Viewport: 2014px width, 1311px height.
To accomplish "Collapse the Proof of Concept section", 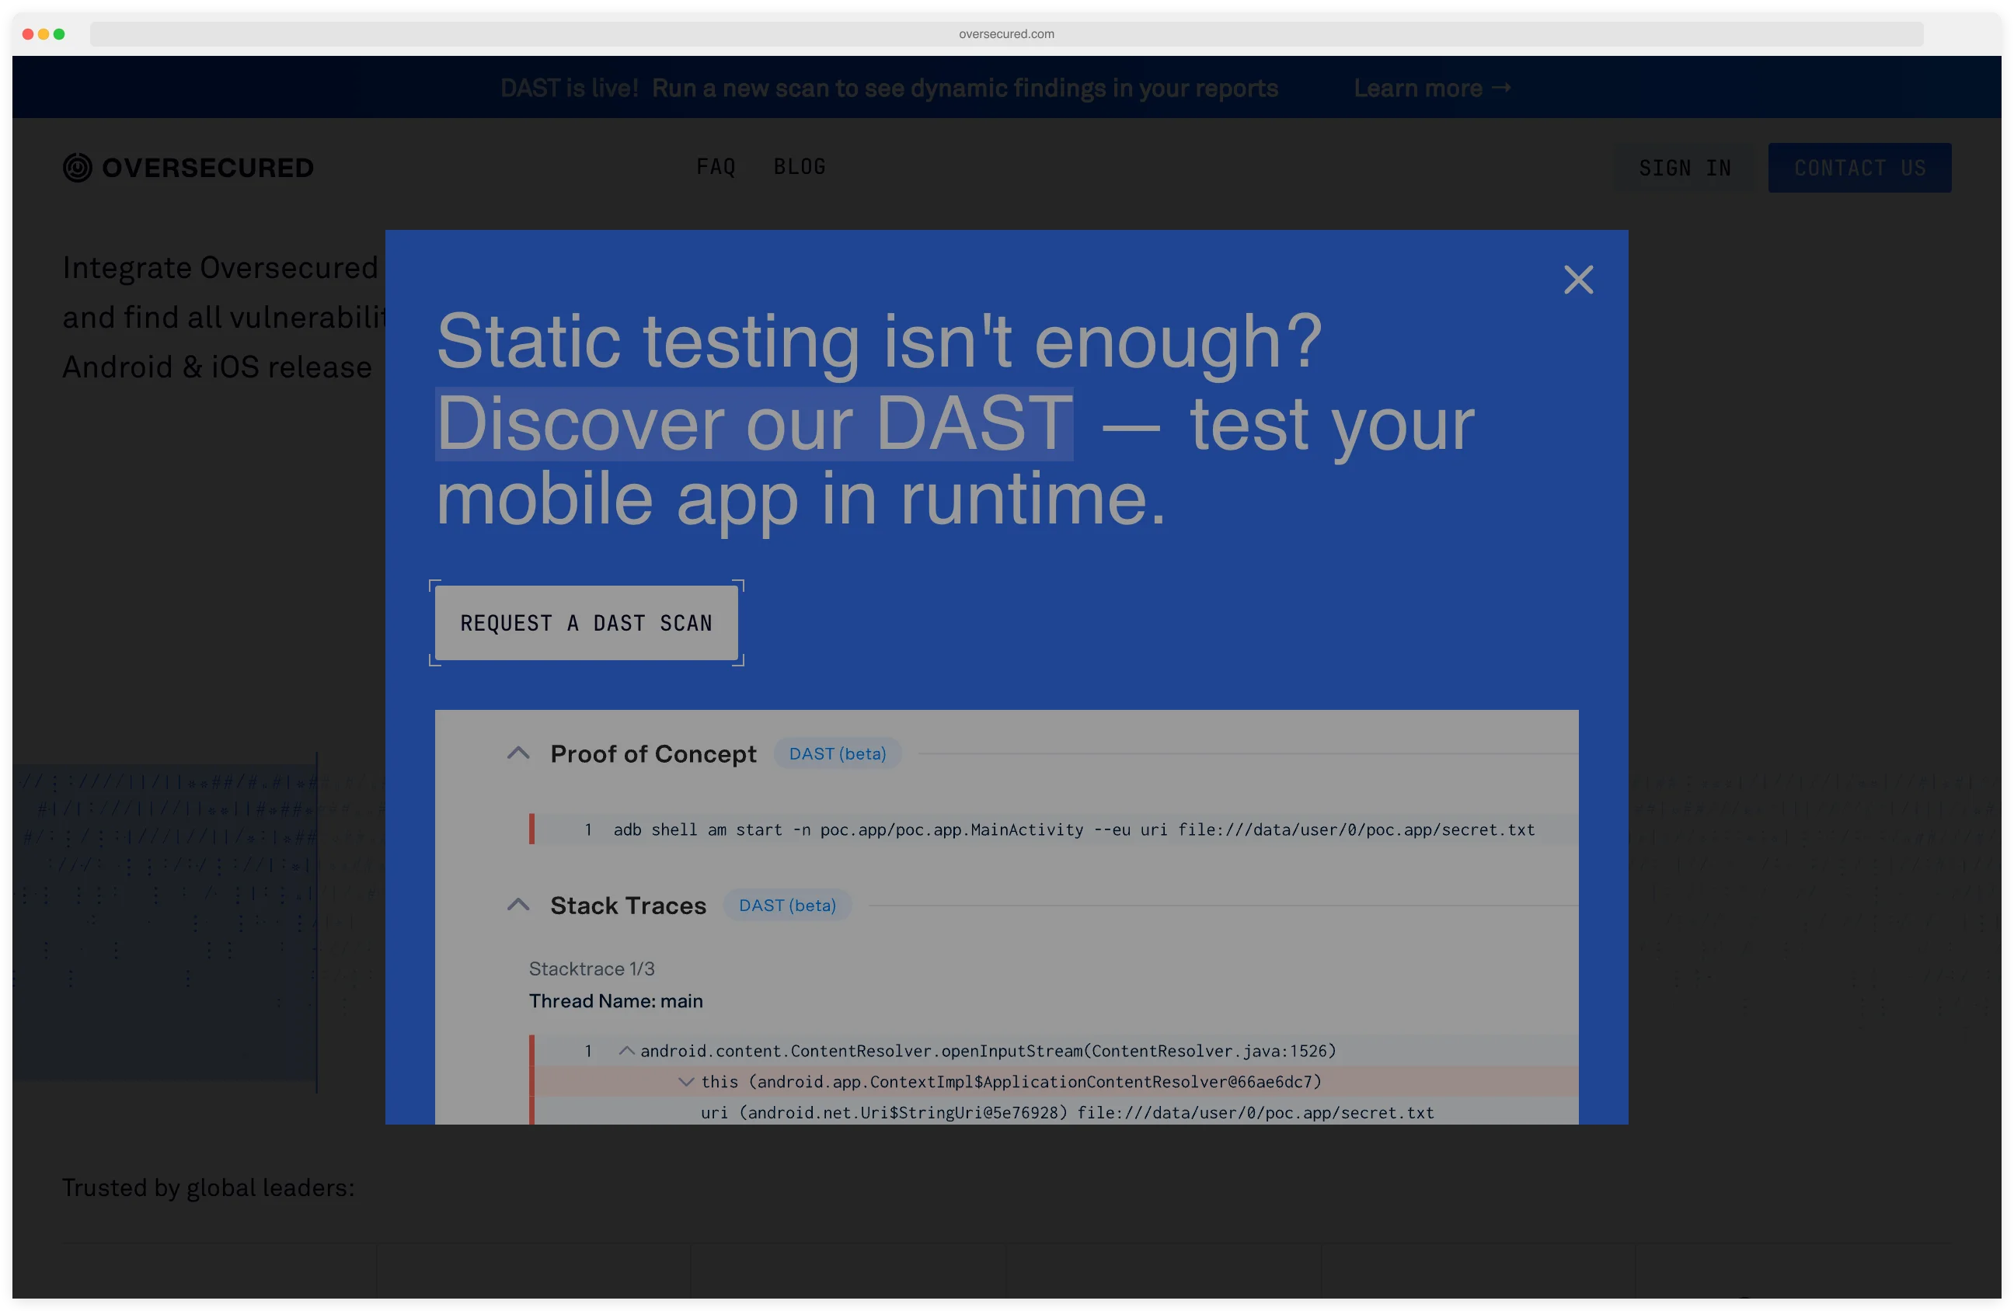I will 518,753.
